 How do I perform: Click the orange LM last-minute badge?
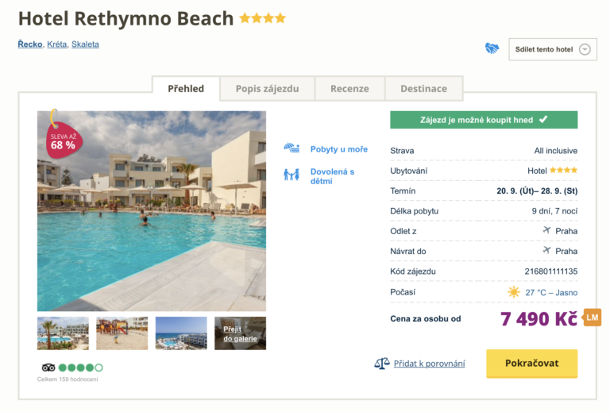point(593,318)
